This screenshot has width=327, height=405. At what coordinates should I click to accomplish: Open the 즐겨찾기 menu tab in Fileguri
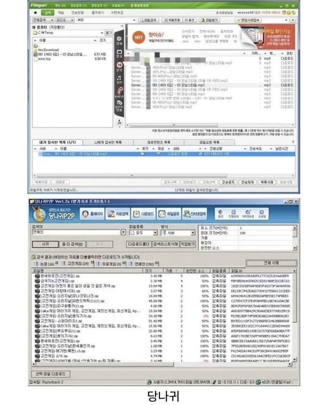tap(97, 13)
